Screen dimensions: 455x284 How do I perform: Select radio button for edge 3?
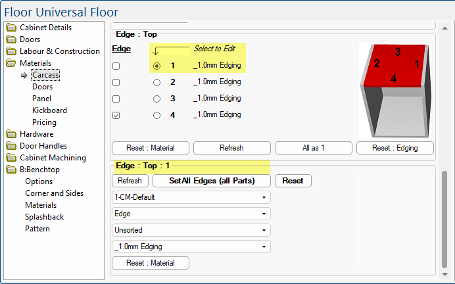[x=156, y=99]
